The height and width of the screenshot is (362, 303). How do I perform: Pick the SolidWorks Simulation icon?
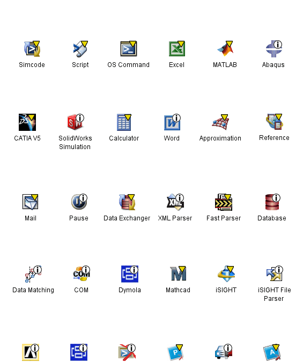pos(76,122)
